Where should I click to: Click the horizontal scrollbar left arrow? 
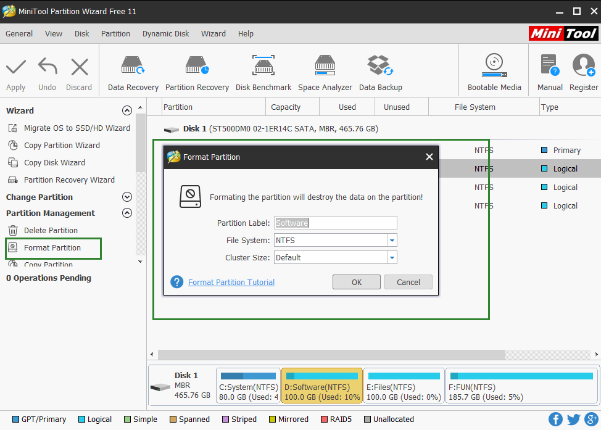152,355
